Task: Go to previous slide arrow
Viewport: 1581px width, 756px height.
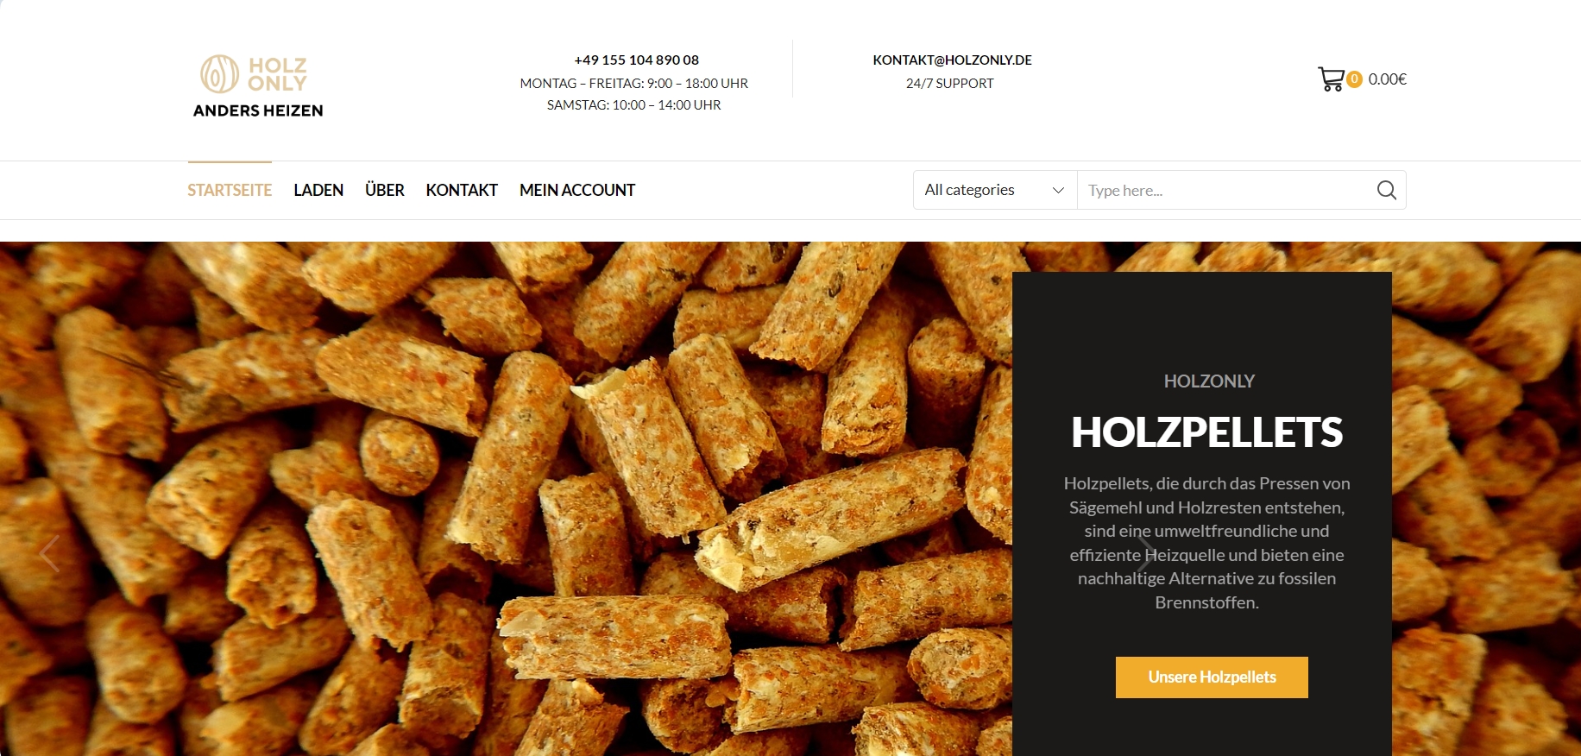Action: pyautogui.click(x=49, y=554)
